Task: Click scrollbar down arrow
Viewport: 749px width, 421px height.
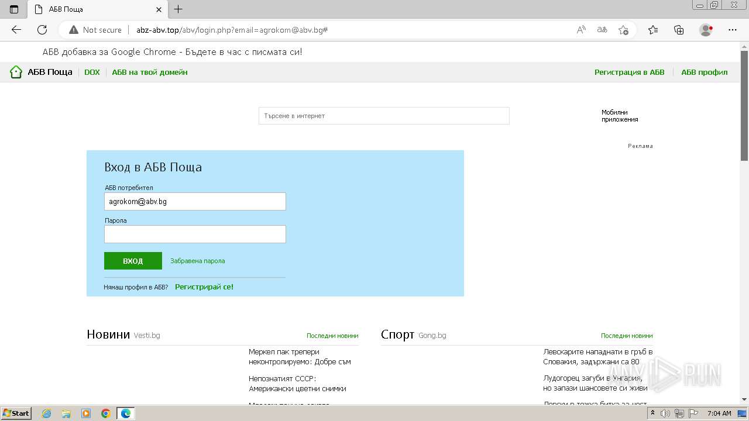Action: 744,399
